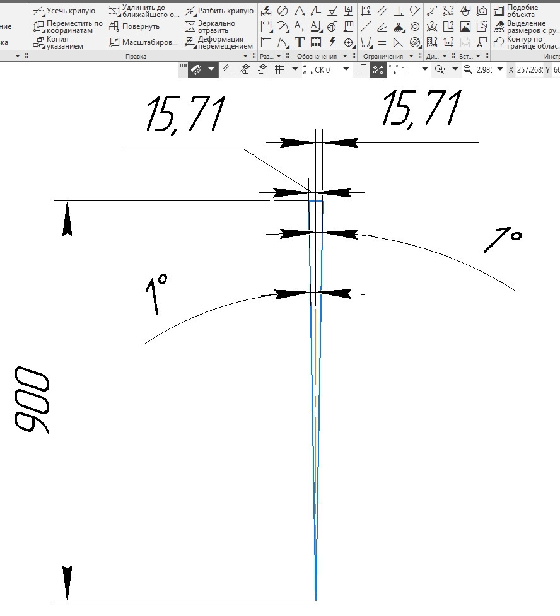Select the Разбить кривую split tool
This screenshot has height=616, width=560.
coord(219,11)
